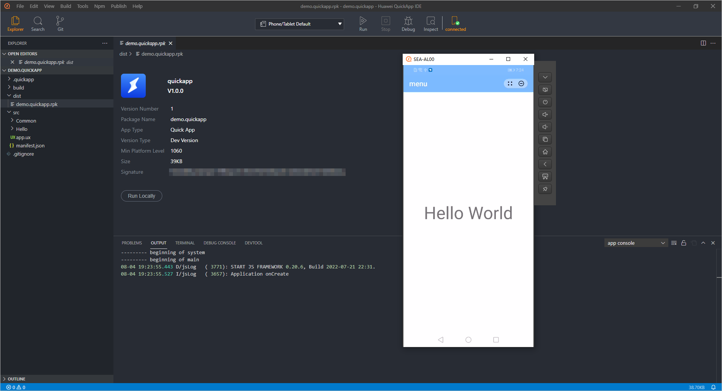Click the connected device status icon
Viewport: 722px width, 391px height.
click(x=455, y=24)
